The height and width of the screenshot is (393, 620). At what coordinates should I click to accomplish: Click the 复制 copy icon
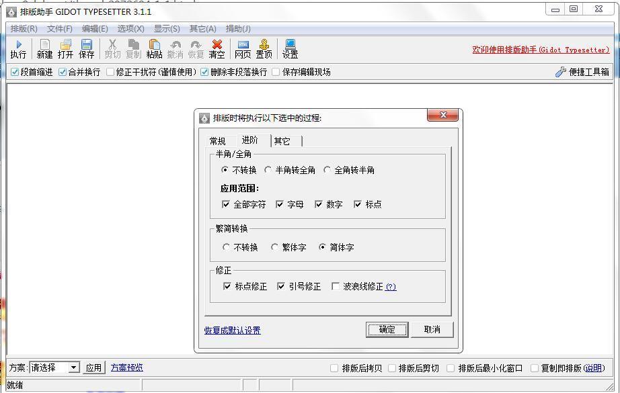133,49
